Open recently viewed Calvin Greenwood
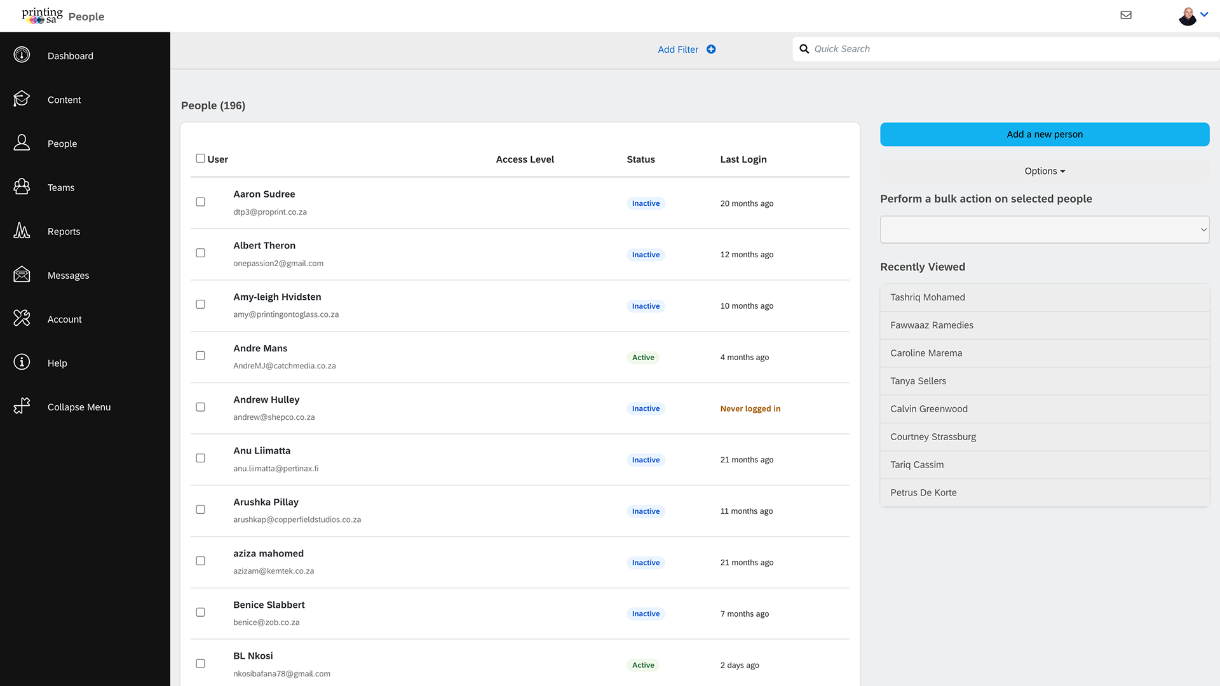The width and height of the screenshot is (1220, 686). 1045,409
